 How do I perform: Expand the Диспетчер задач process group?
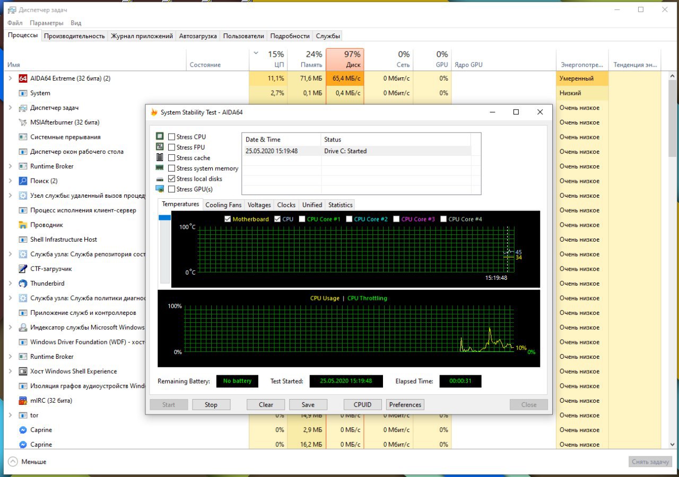pos(10,108)
